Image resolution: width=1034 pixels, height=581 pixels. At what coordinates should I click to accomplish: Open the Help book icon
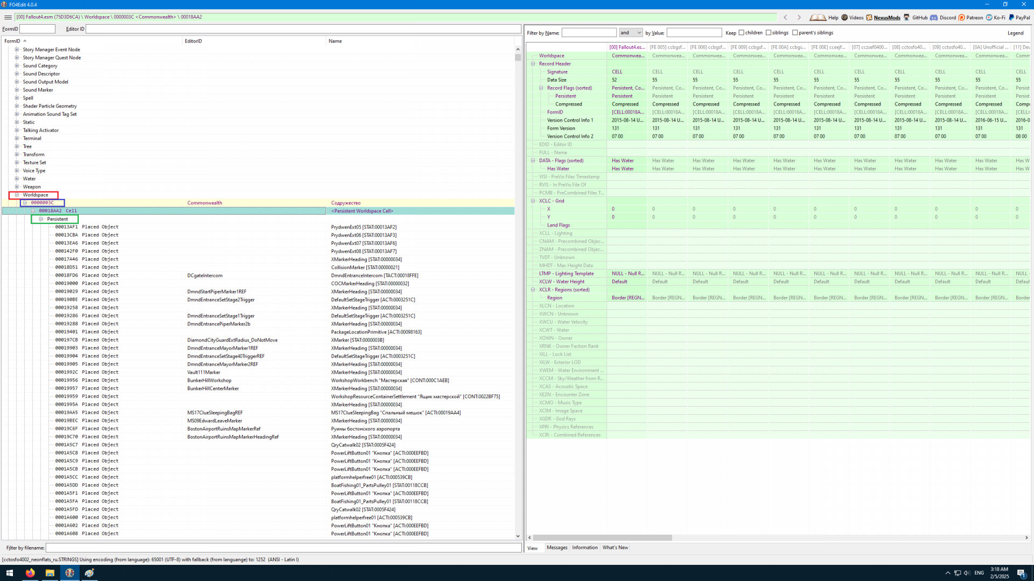pyautogui.click(x=818, y=17)
